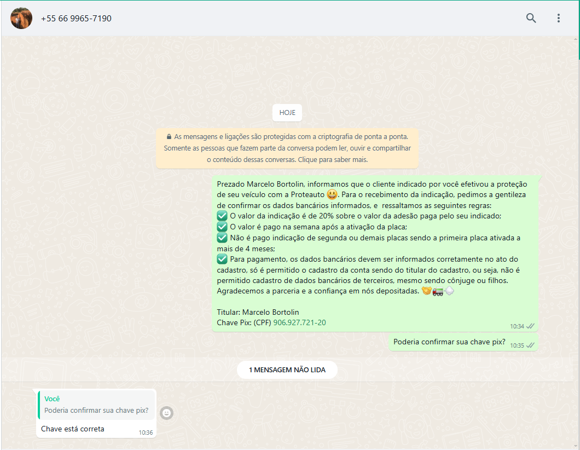
Task: Jump to quoted 'Você' message in the reply
Action: pos(96,405)
